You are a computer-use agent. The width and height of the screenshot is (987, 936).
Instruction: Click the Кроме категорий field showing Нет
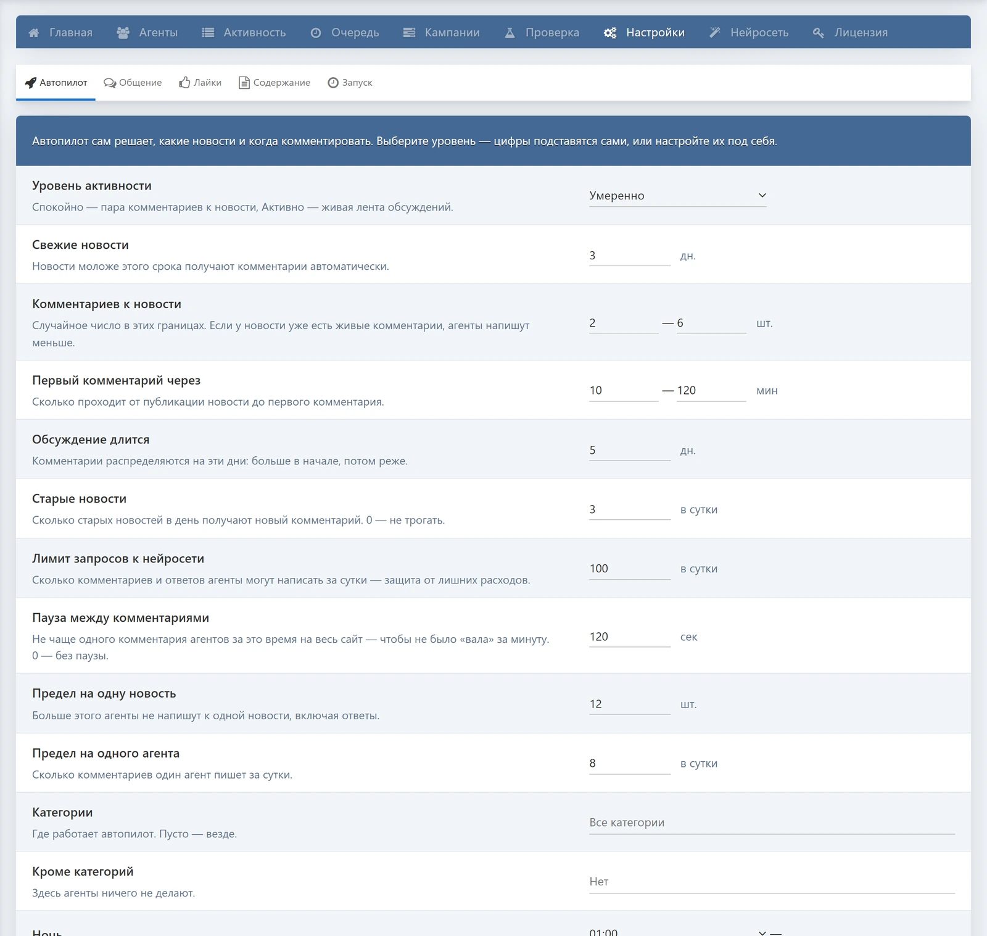(772, 882)
